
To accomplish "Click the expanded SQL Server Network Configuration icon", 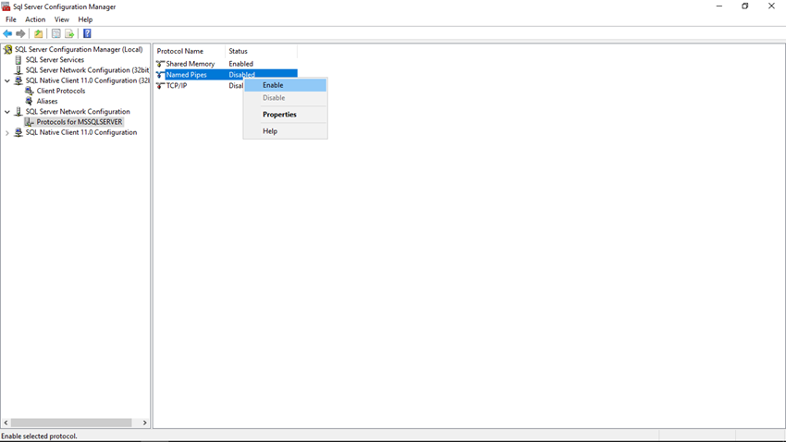I will coord(18,111).
